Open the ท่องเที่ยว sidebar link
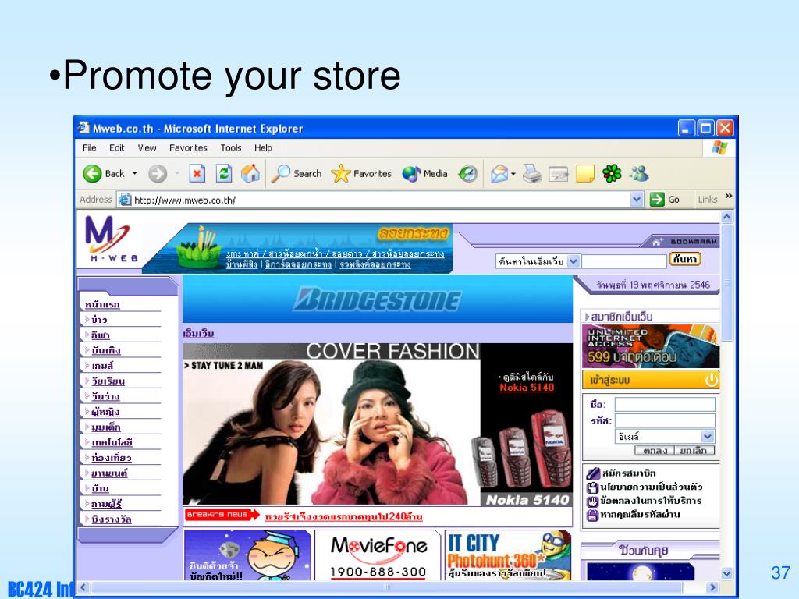799x599 pixels. point(111,457)
